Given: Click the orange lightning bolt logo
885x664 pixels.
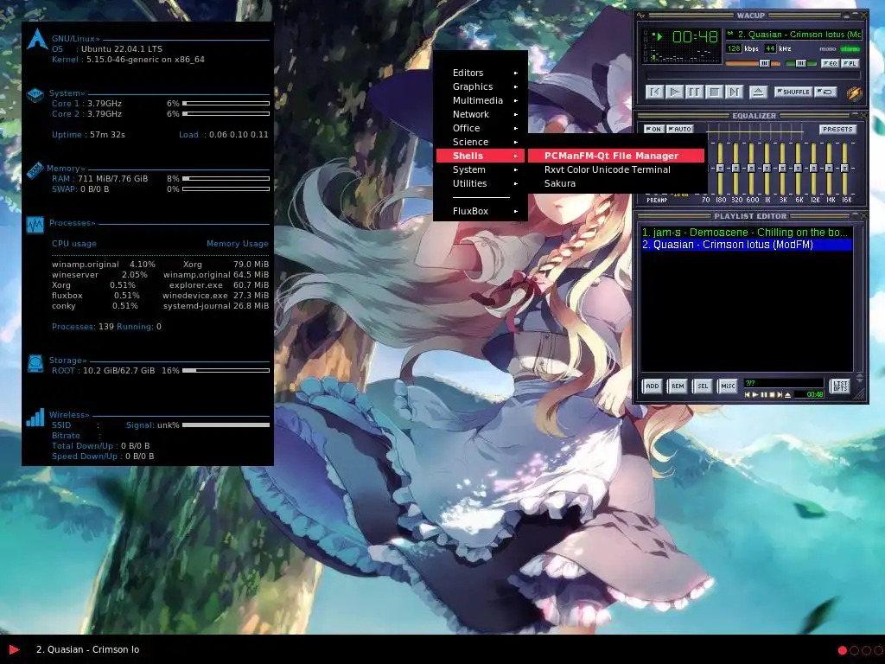Looking at the screenshot, I should pyautogui.click(x=855, y=93).
